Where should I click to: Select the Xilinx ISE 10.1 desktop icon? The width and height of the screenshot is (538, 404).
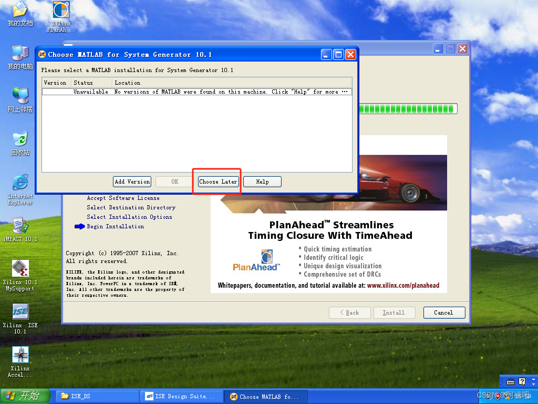(x=20, y=319)
